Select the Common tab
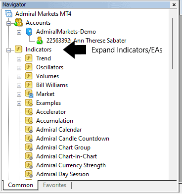The width and height of the screenshot is (182, 194). 20,185
